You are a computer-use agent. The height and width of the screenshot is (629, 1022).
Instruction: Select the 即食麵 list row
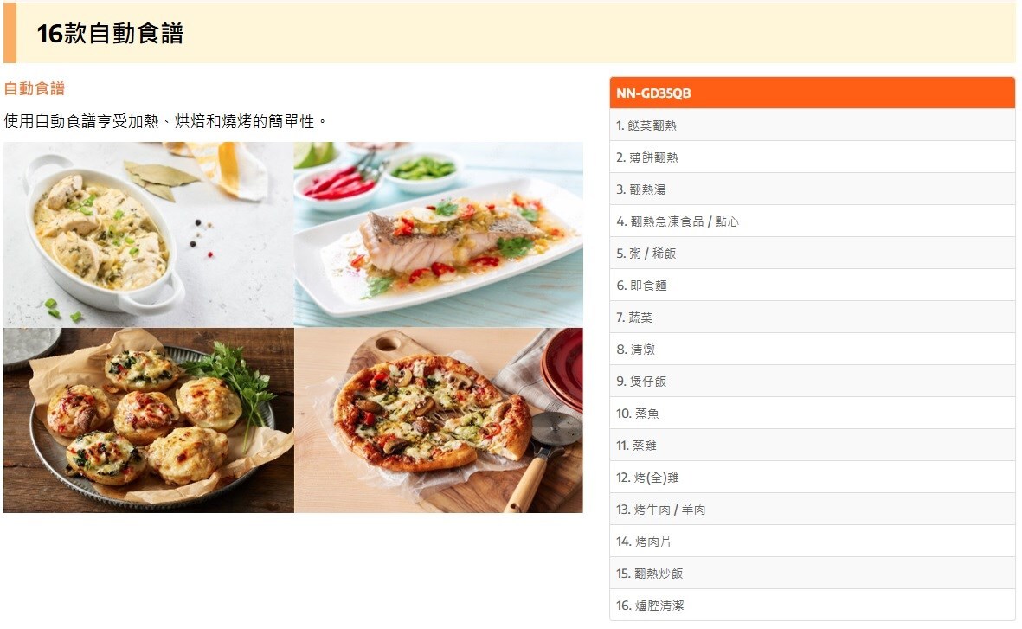[812, 285]
